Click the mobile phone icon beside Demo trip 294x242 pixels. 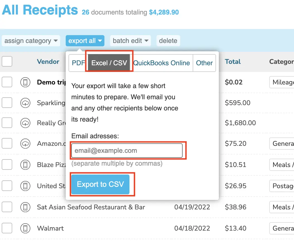[x=25, y=82]
